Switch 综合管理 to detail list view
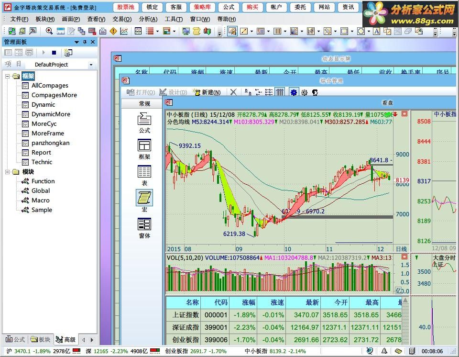 point(280,92)
